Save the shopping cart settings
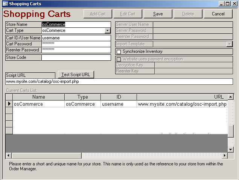 tap(158, 14)
